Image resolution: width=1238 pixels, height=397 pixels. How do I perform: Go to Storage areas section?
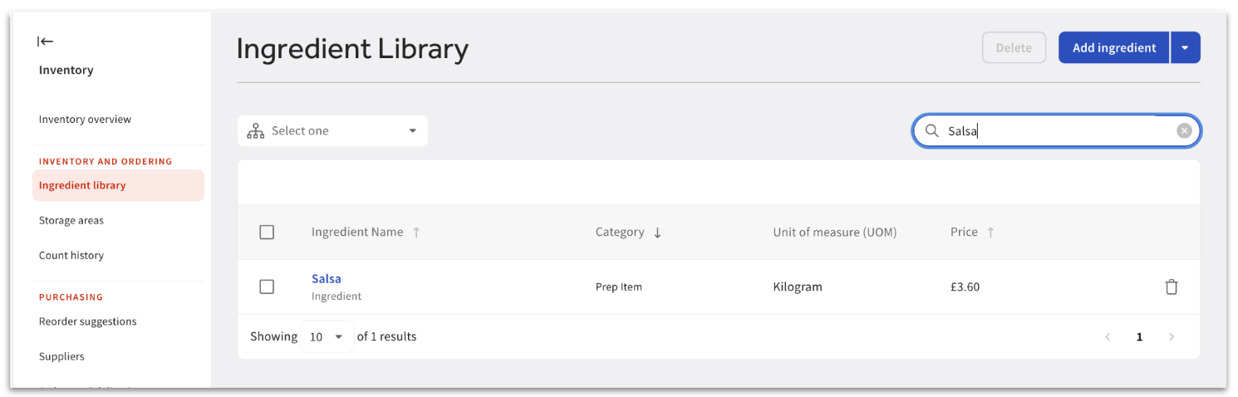point(71,221)
